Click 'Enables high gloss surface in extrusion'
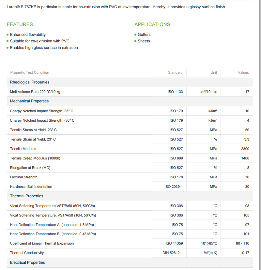Image resolution: width=261 pixels, height=270 pixels. coord(44,48)
